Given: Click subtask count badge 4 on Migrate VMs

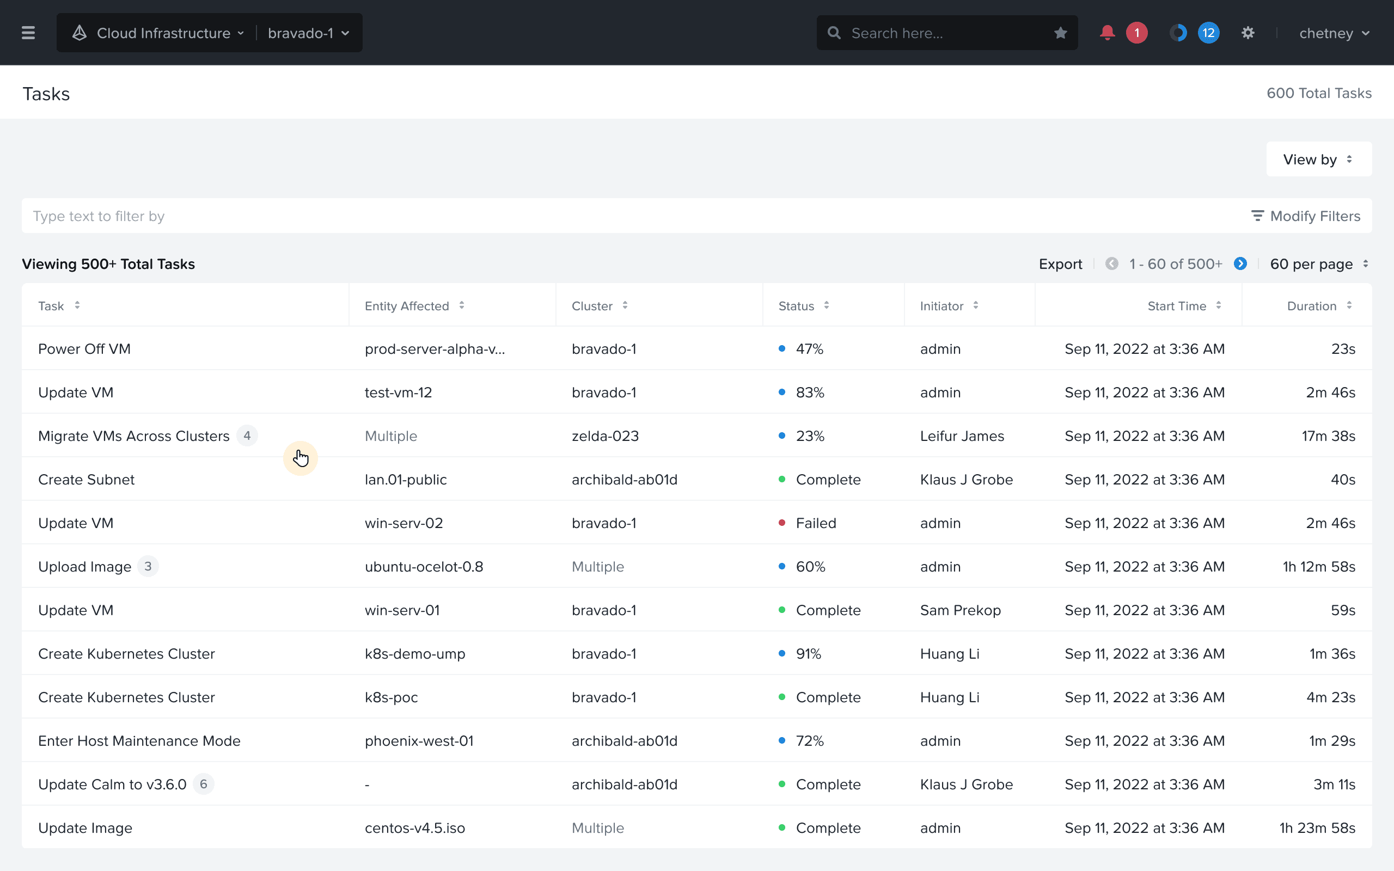Looking at the screenshot, I should click(247, 436).
